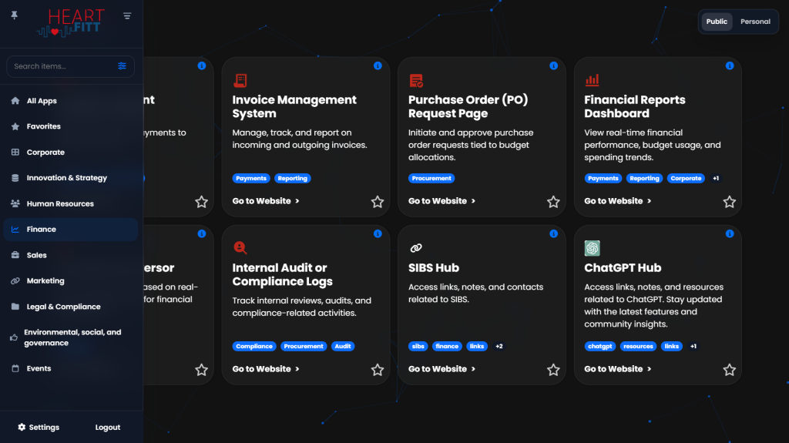Viewport: 789px width, 443px height.
Task: Click the Search items field
Action: [70, 66]
